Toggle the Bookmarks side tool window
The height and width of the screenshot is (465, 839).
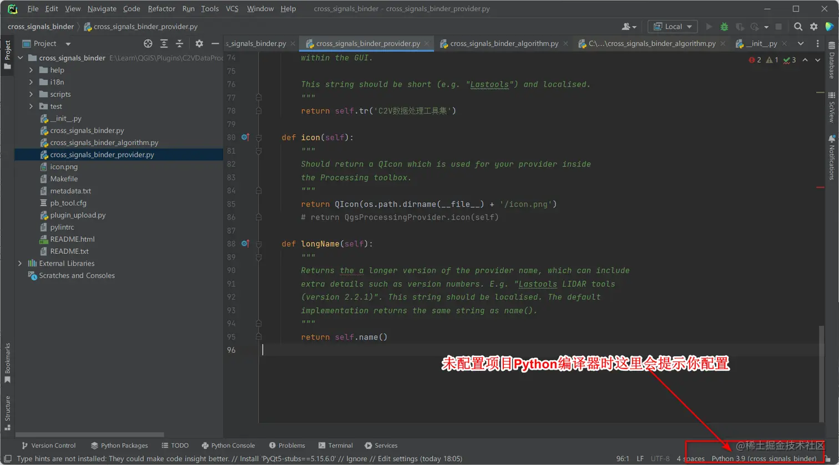[7, 363]
